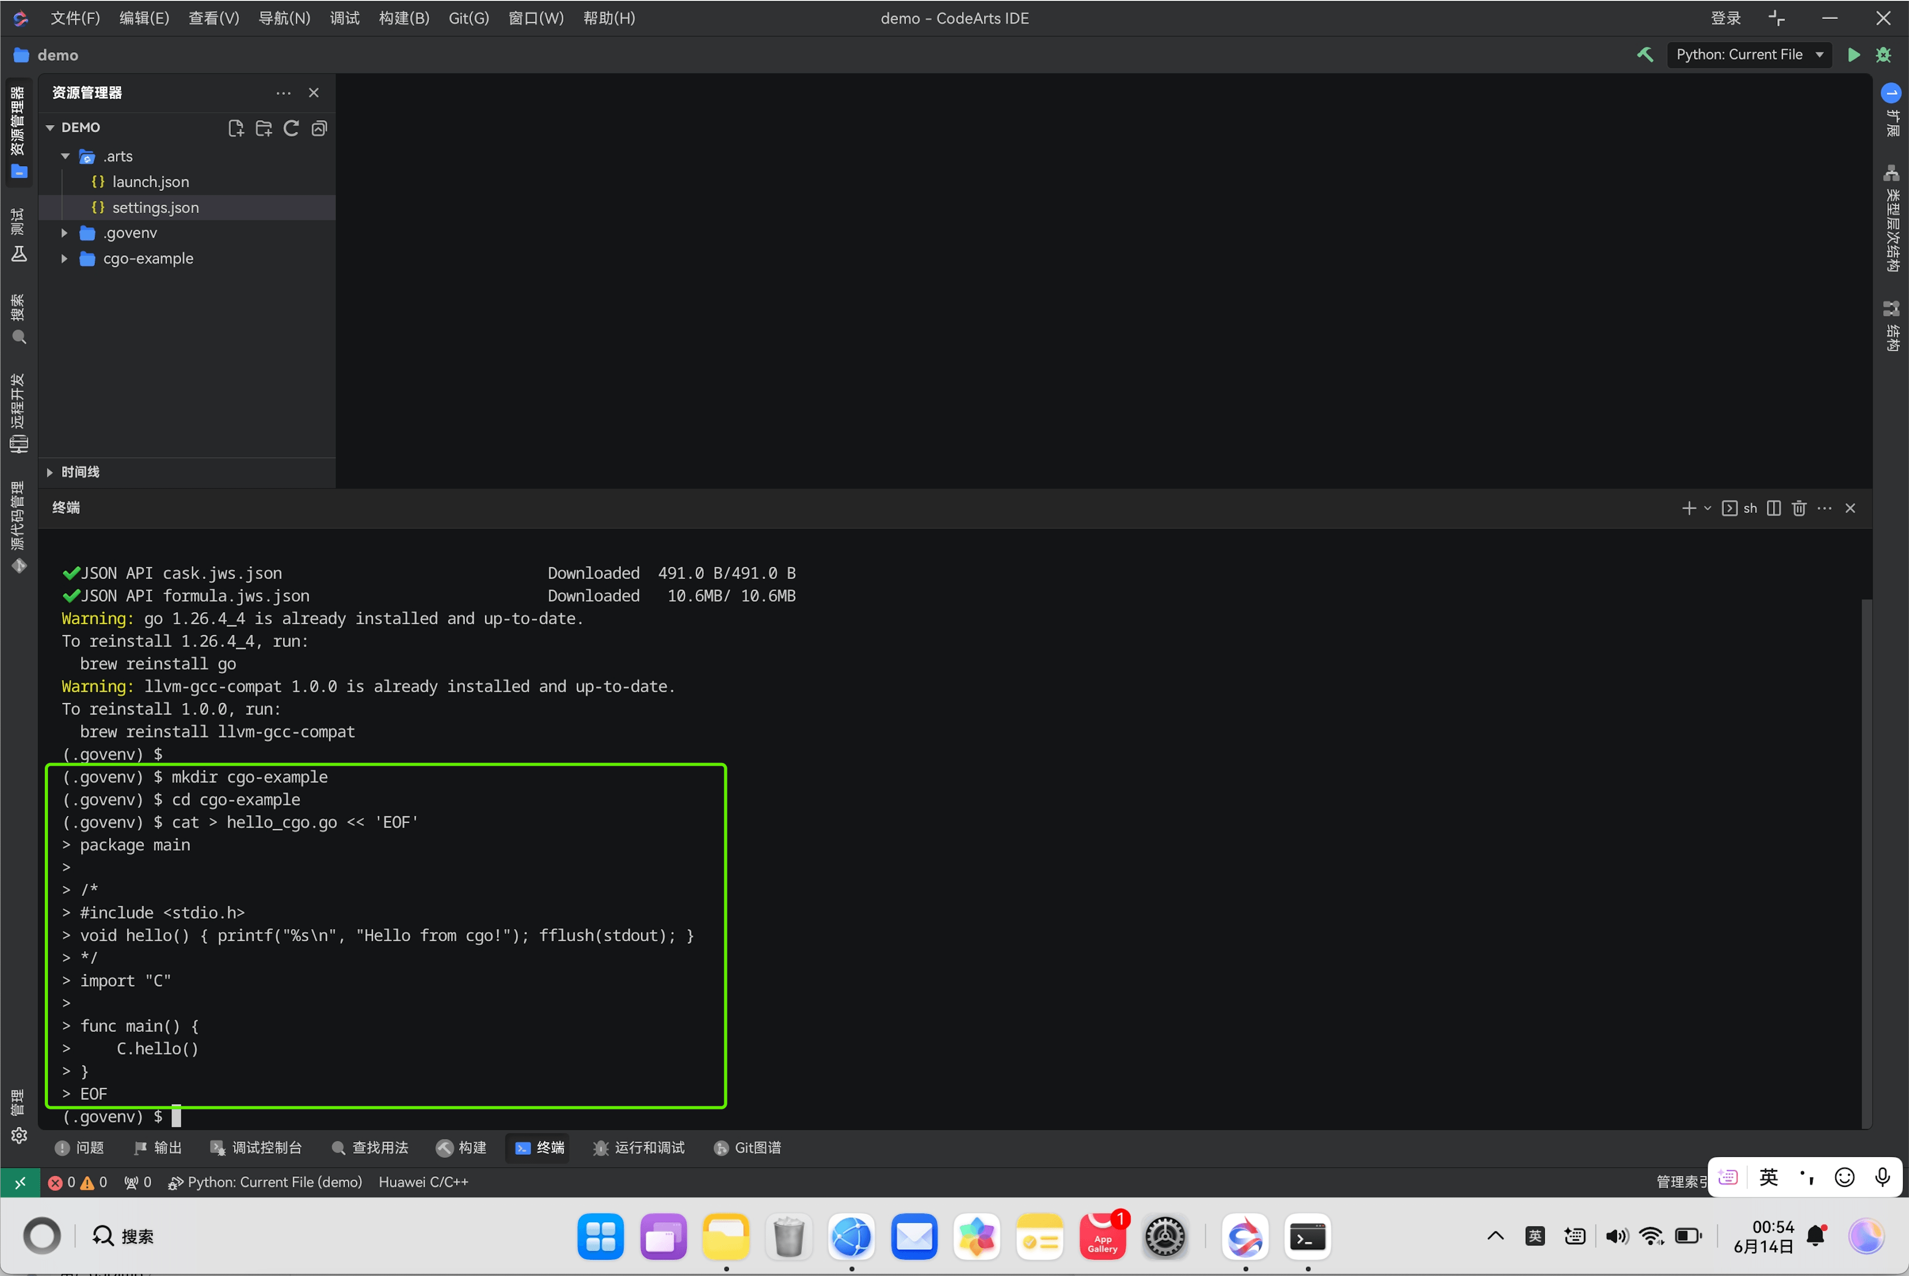Collapse all folders in explorer
1909x1276 pixels.
(319, 128)
